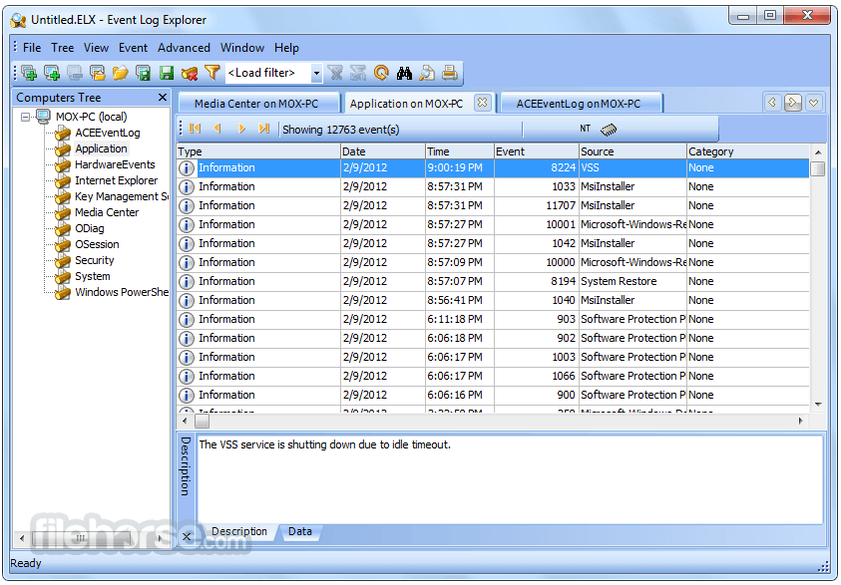This screenshot has width=841, height=585.
Task: Collapse the MOX-PC (local) tree node
Action: click(x=25, y=117)
